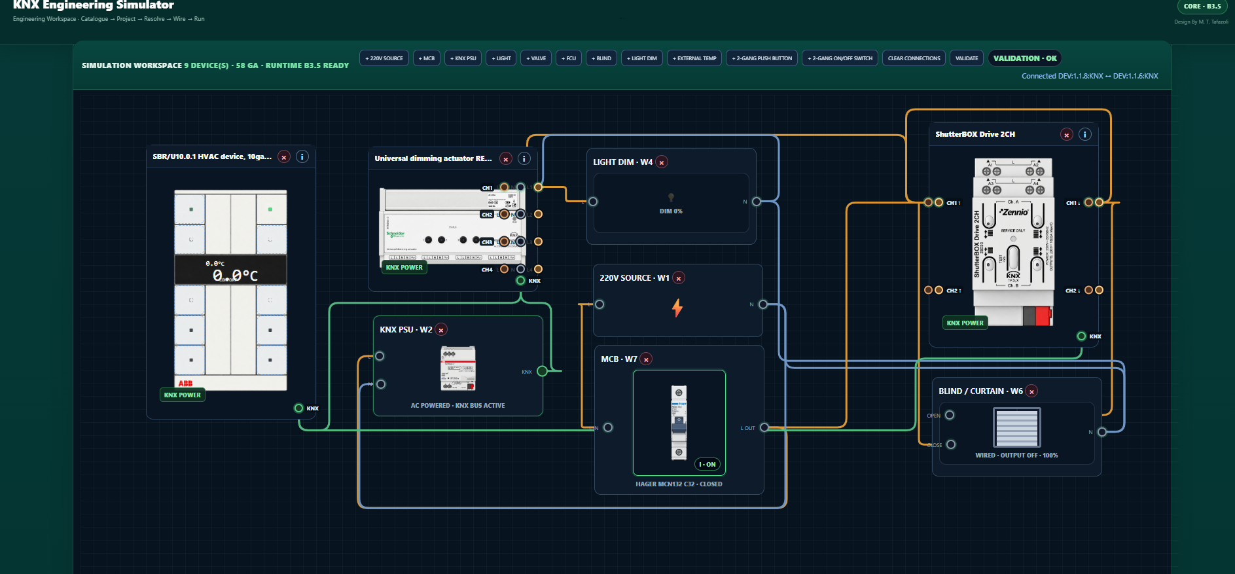Add a VALVE device
The image size is (1235, 574).
point(537,58)
